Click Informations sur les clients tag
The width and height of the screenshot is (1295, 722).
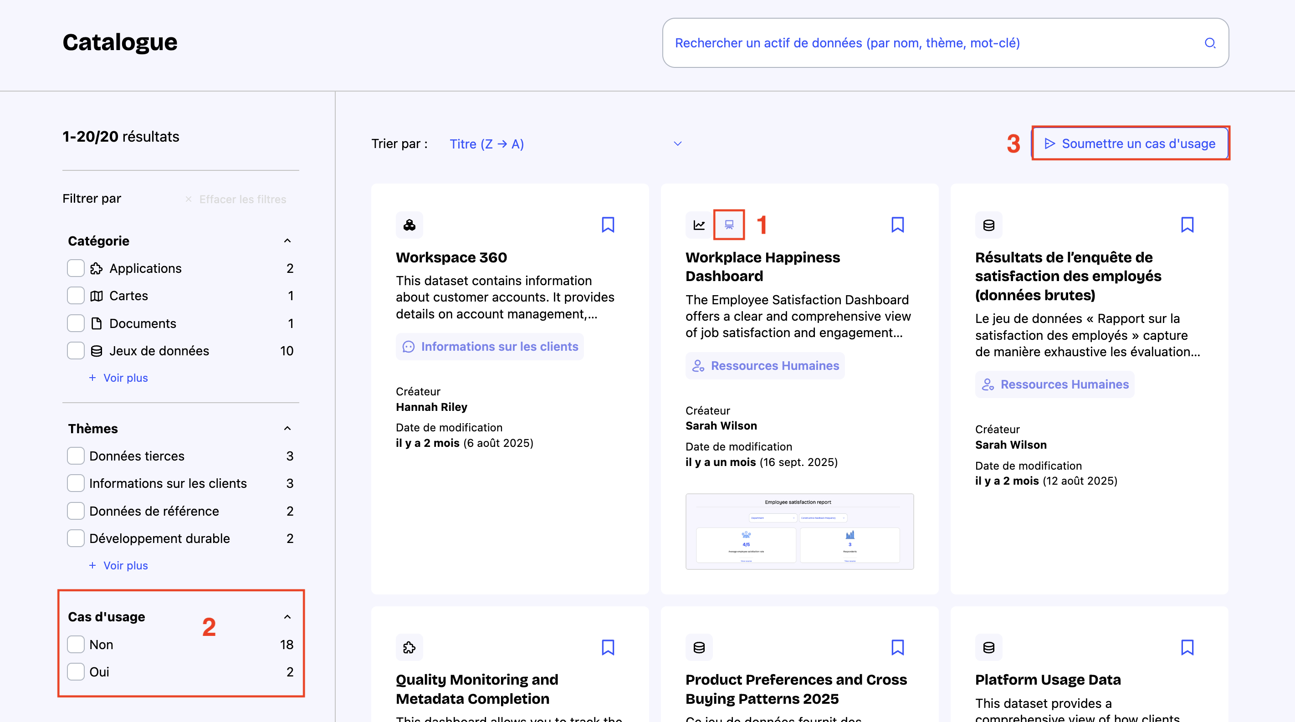click(490, 346)
